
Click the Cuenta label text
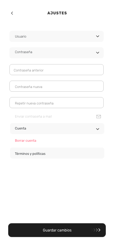click(x=20, y=128)
